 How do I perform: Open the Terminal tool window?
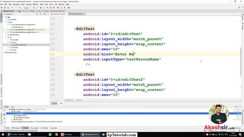tap(16, 128)
